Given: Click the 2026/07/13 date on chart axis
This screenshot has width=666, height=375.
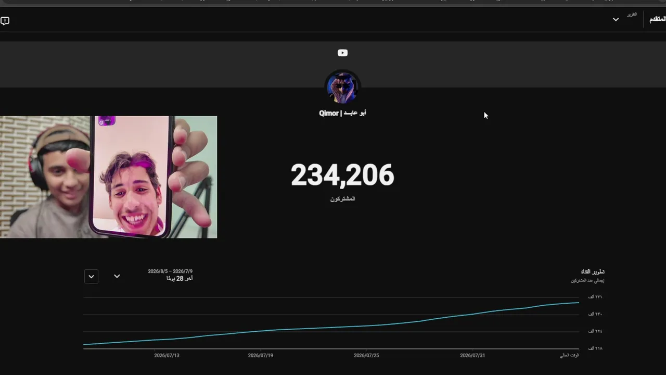Looking at the screenshot, I should 166,356.
